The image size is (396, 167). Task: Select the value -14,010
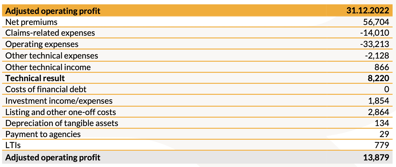[375, 33]
